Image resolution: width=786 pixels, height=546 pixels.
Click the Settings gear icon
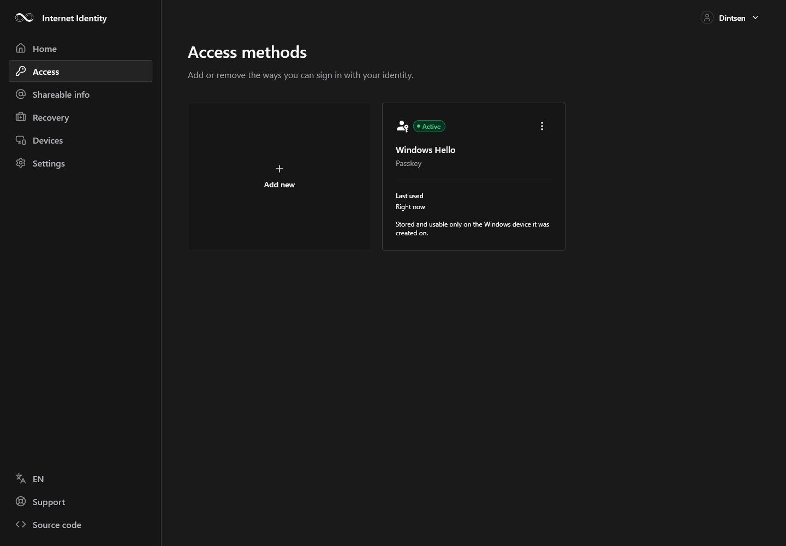click(x=21, y=163)
